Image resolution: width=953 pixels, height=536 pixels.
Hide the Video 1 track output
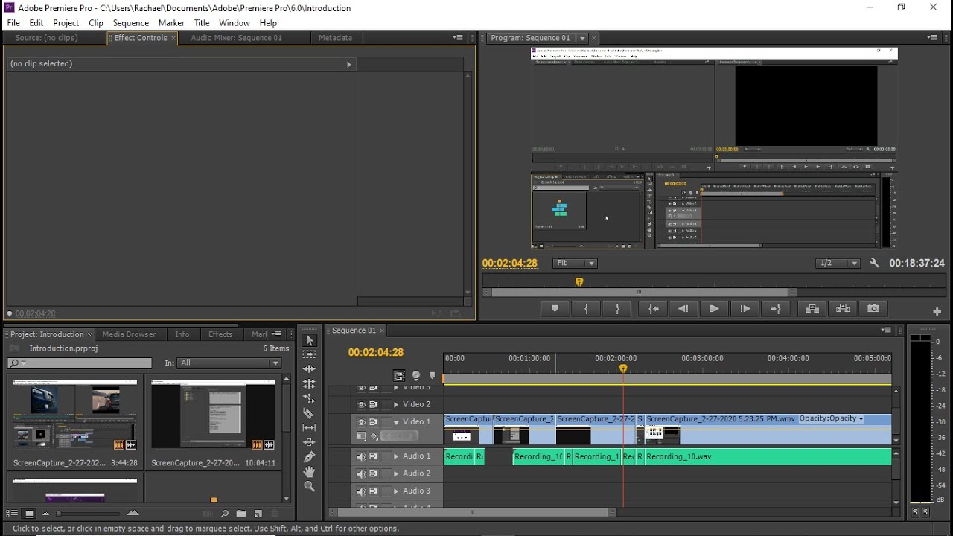pyautogui.click(x=362, y=421)
